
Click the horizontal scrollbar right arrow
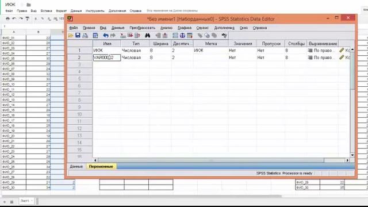point(347,160)
